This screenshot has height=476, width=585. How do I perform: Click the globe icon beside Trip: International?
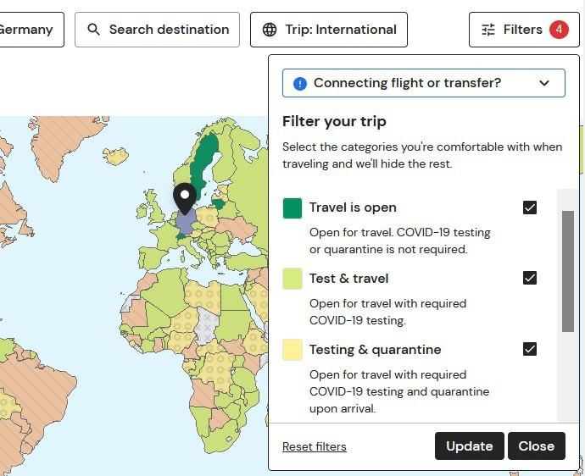(x=270, y=30)
